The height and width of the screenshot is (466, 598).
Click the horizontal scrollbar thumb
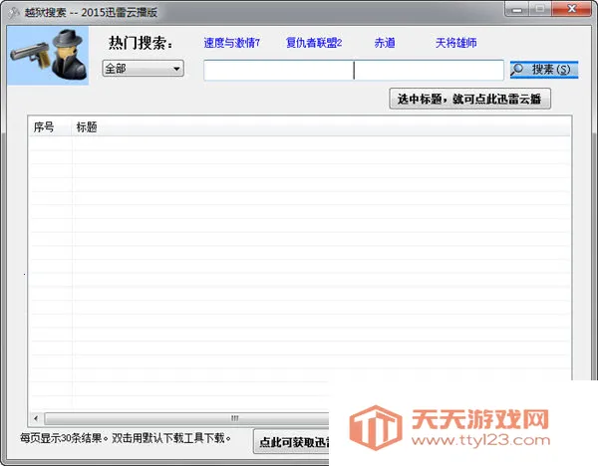click(187, 418)
